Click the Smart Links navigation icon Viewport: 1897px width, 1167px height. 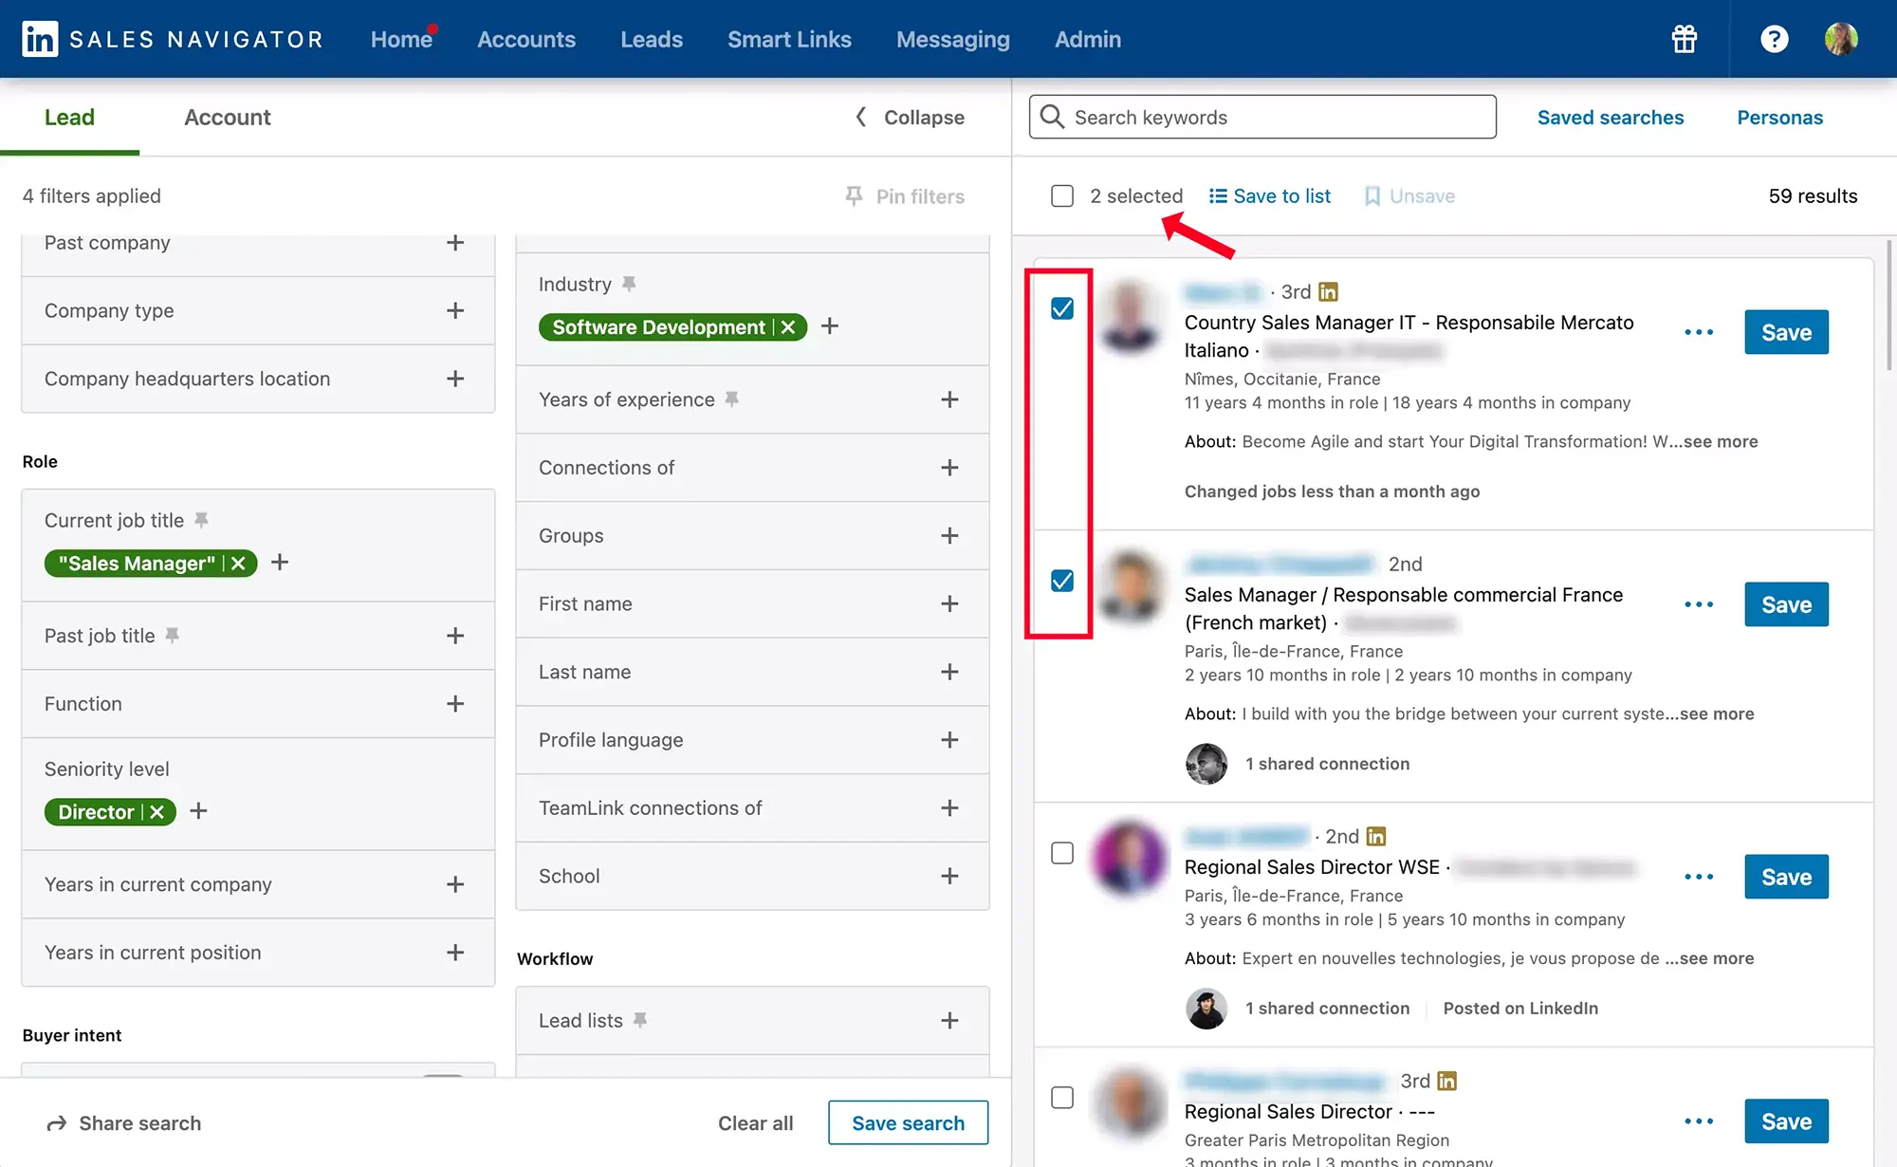pos(788,38)
